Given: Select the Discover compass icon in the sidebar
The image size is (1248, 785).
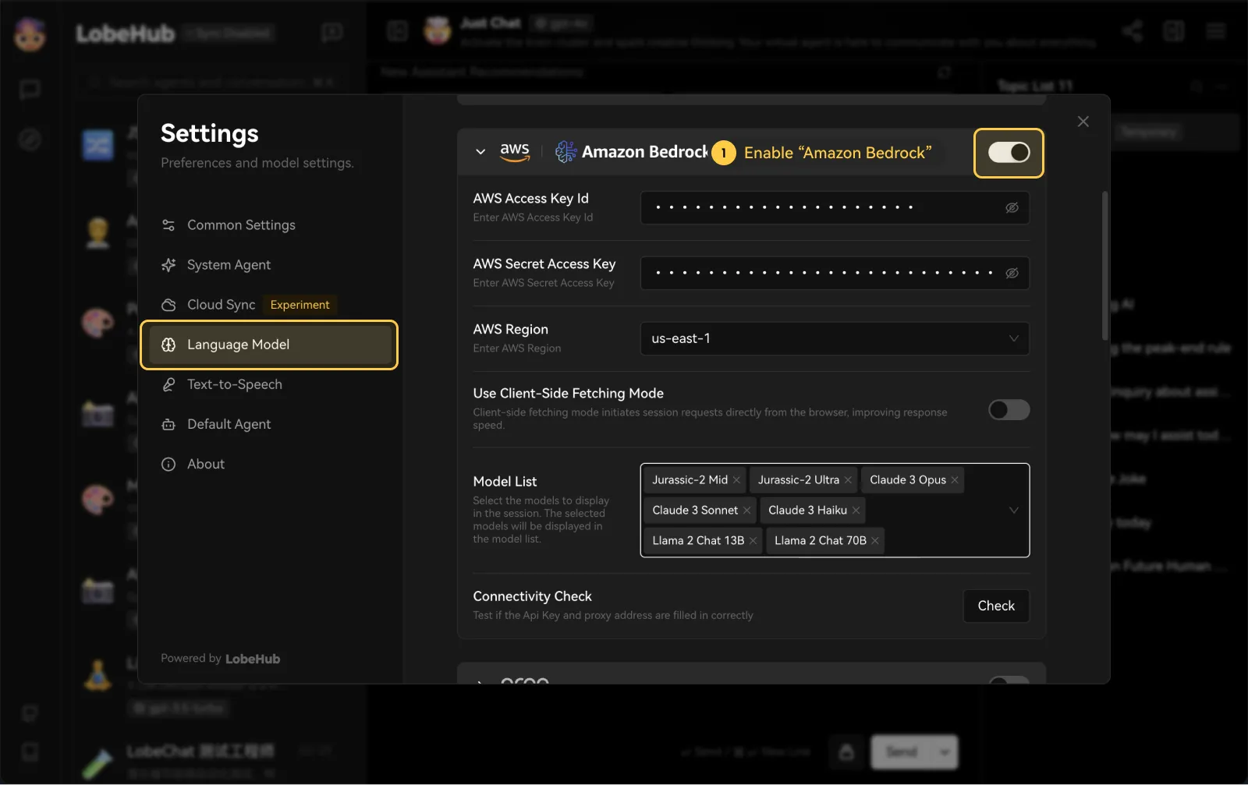Looking at the screenshot, I should 30,139.
